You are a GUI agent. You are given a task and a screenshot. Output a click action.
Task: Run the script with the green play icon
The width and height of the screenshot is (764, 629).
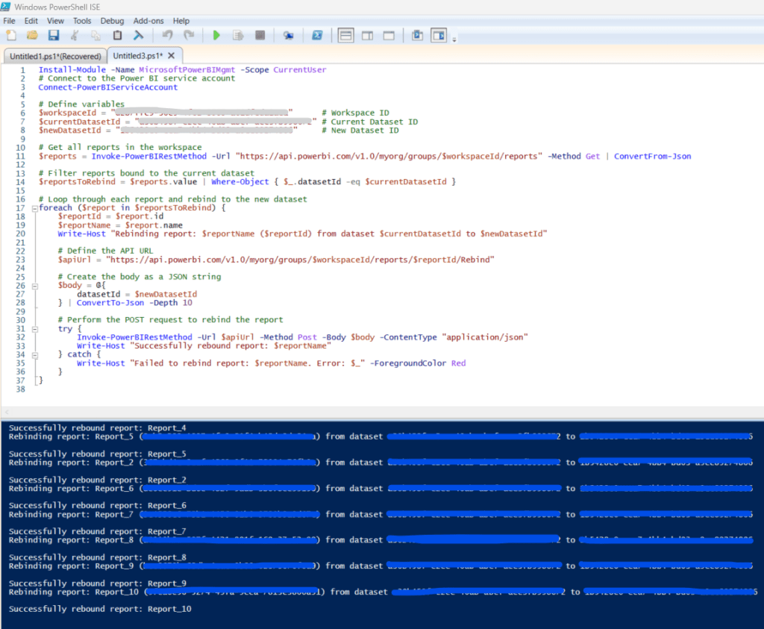[216, 35]
